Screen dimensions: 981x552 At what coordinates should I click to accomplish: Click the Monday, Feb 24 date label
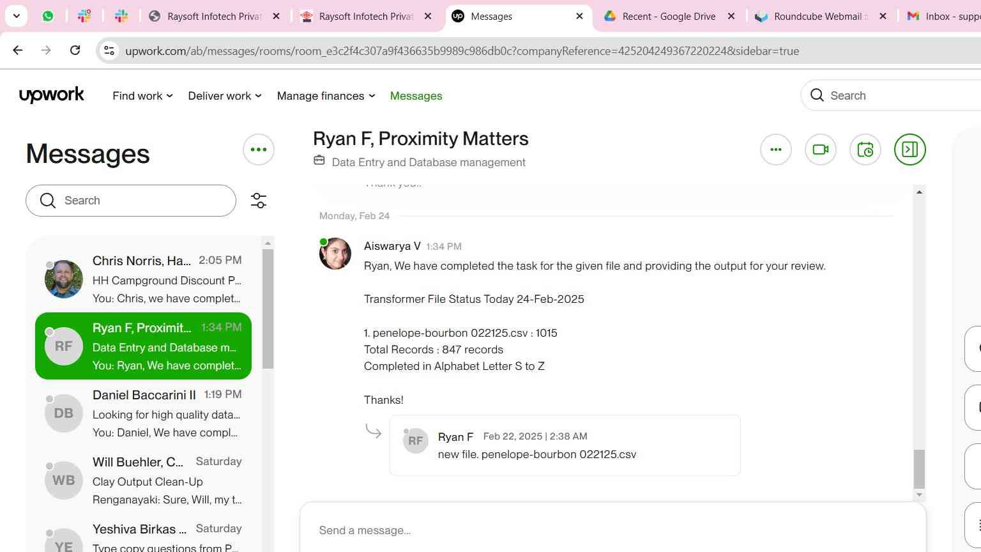pyautogui.click(x=354, y=216)
